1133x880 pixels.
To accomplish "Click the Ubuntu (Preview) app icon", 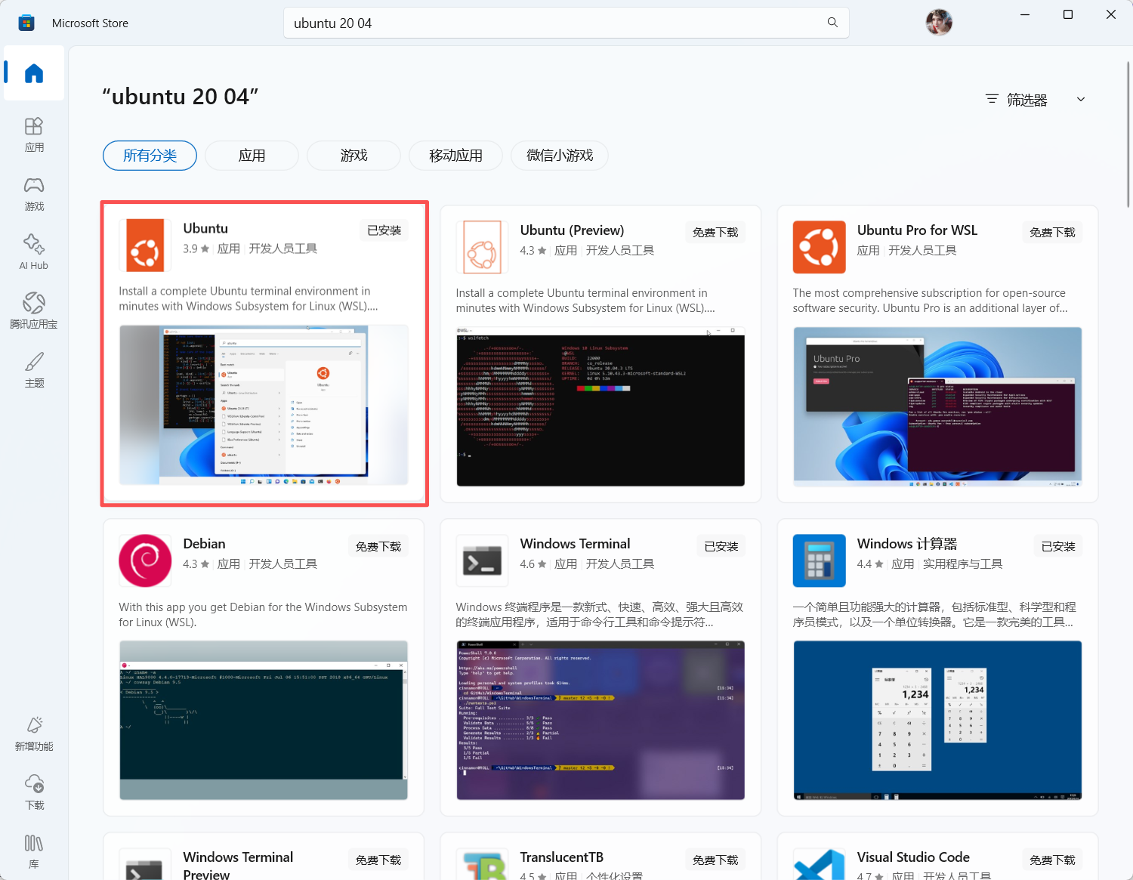I will click(x=482, y=247).
